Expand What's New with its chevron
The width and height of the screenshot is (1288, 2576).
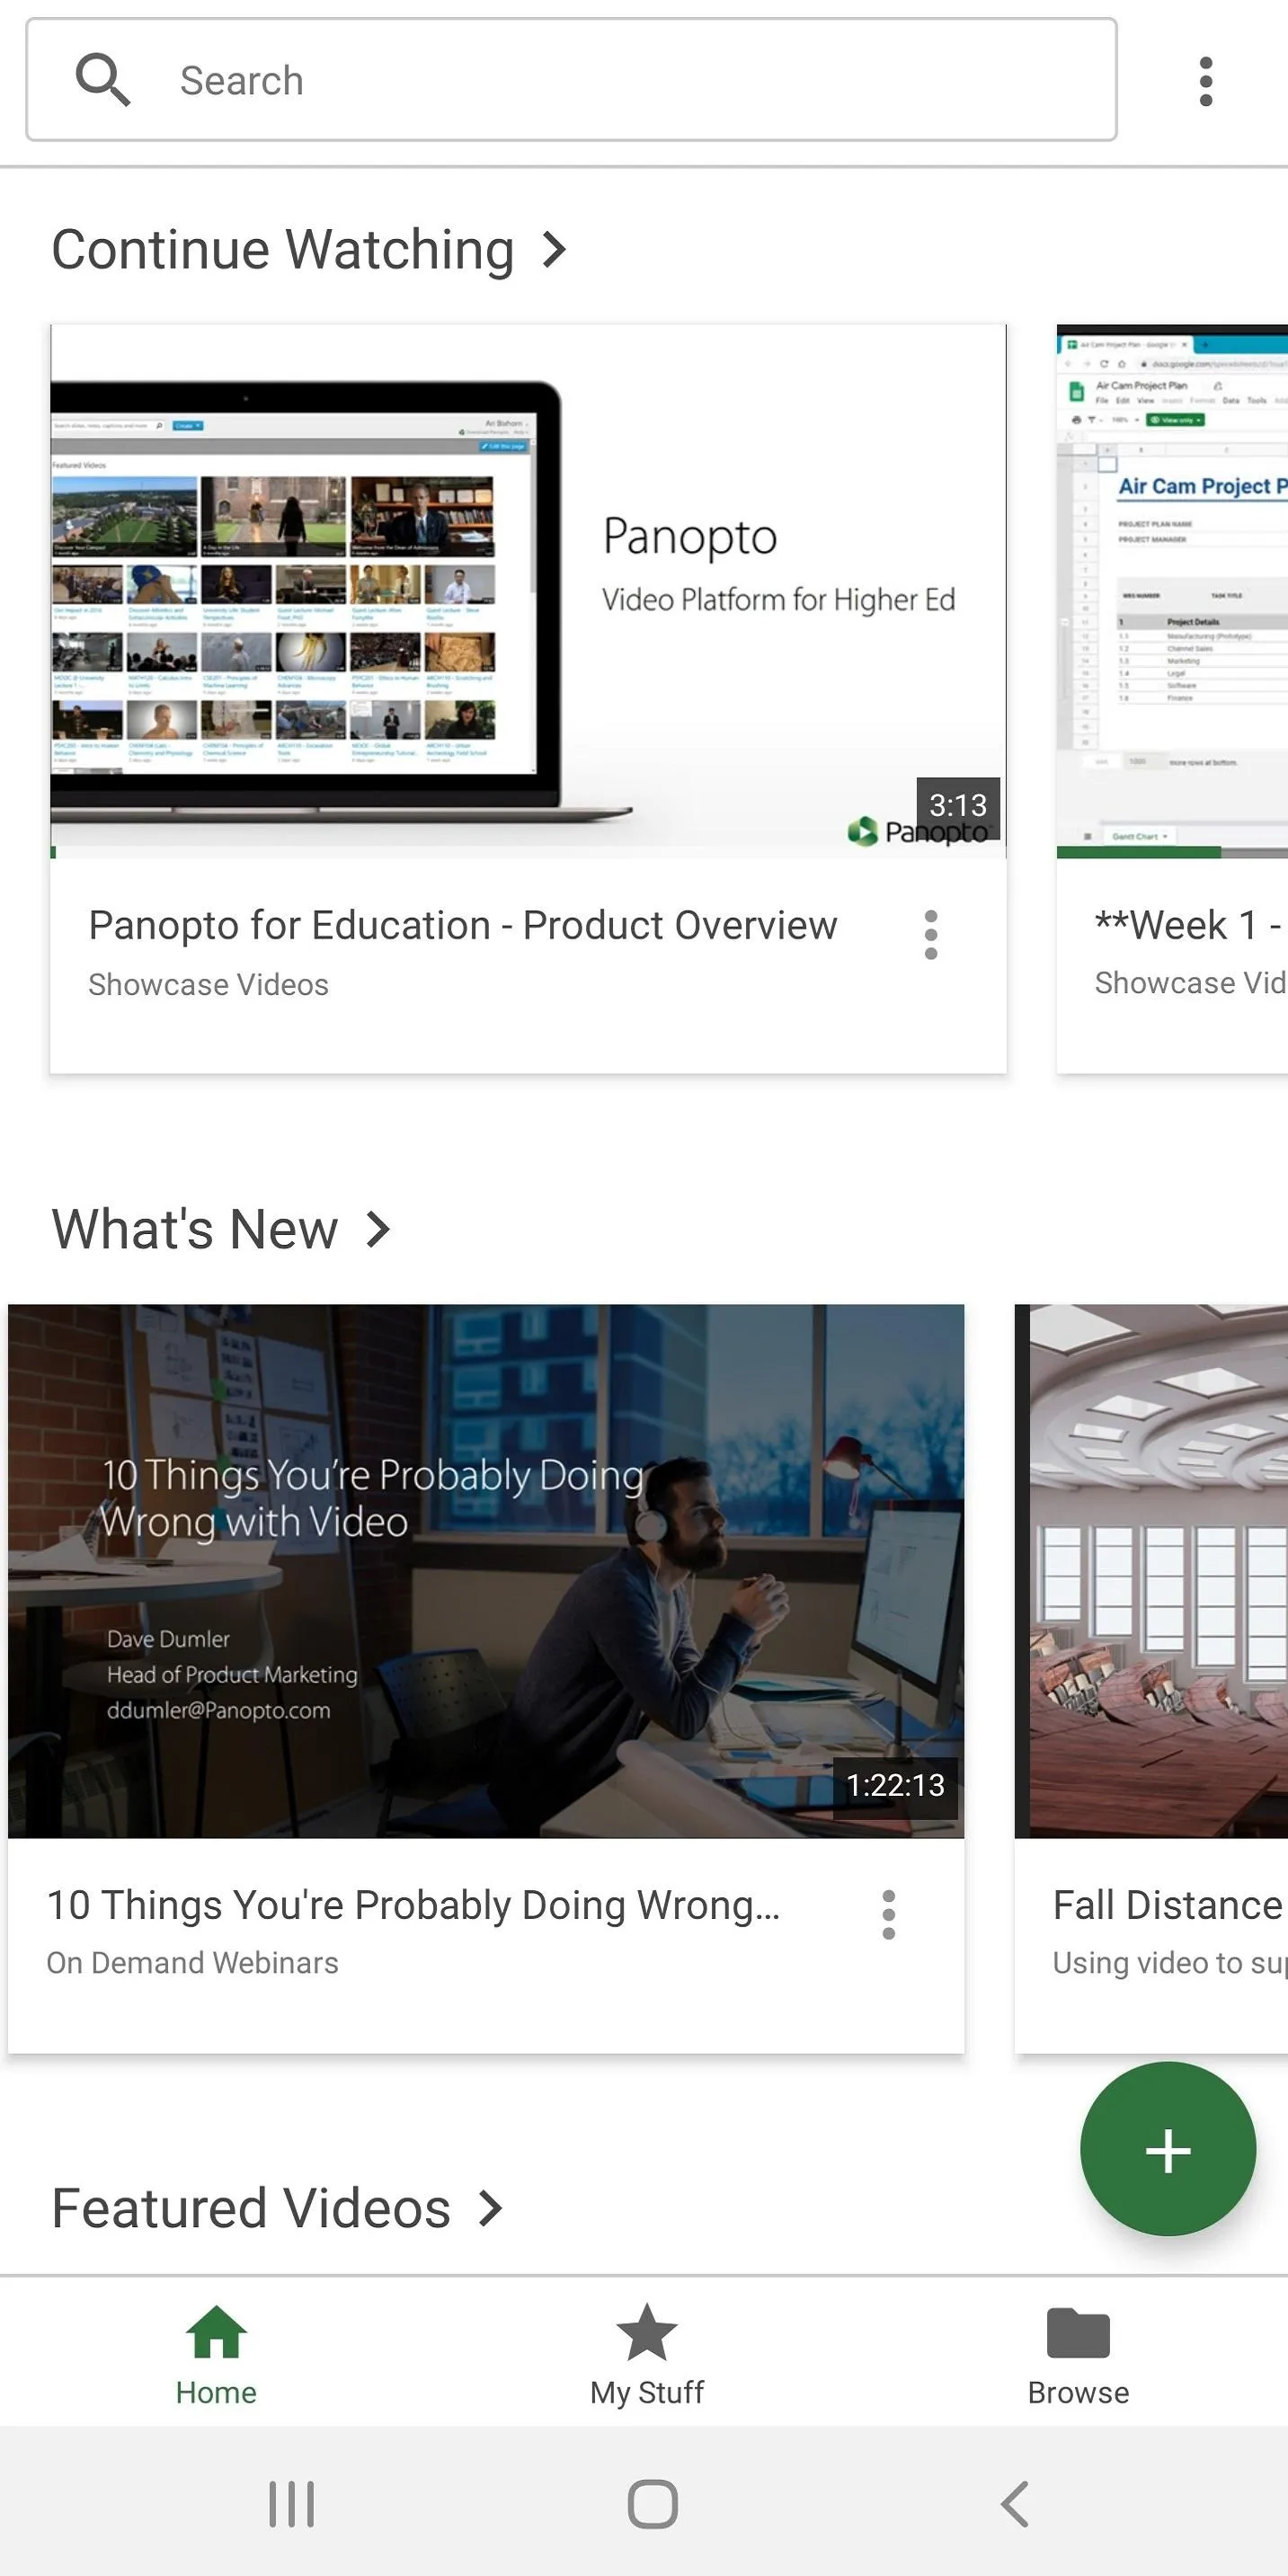(x=377, y=1229)
